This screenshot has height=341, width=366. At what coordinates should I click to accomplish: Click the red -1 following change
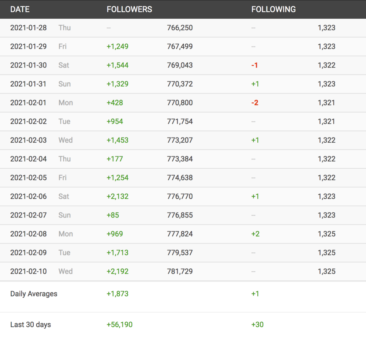[x=255, y=65]
